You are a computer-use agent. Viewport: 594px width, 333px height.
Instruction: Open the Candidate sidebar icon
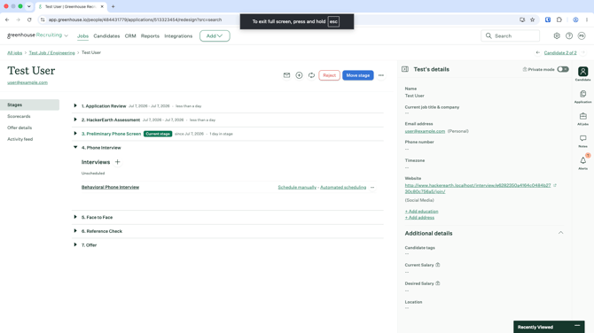coord(582,74)
